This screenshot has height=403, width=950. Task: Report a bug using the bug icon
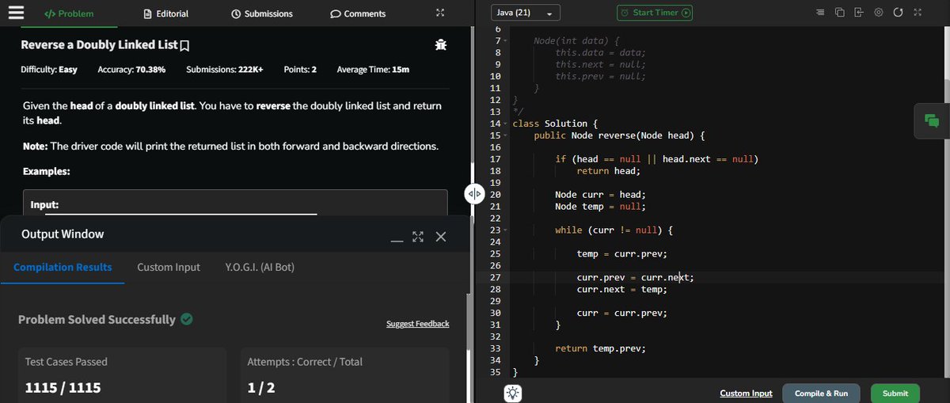tap(441, 45)
